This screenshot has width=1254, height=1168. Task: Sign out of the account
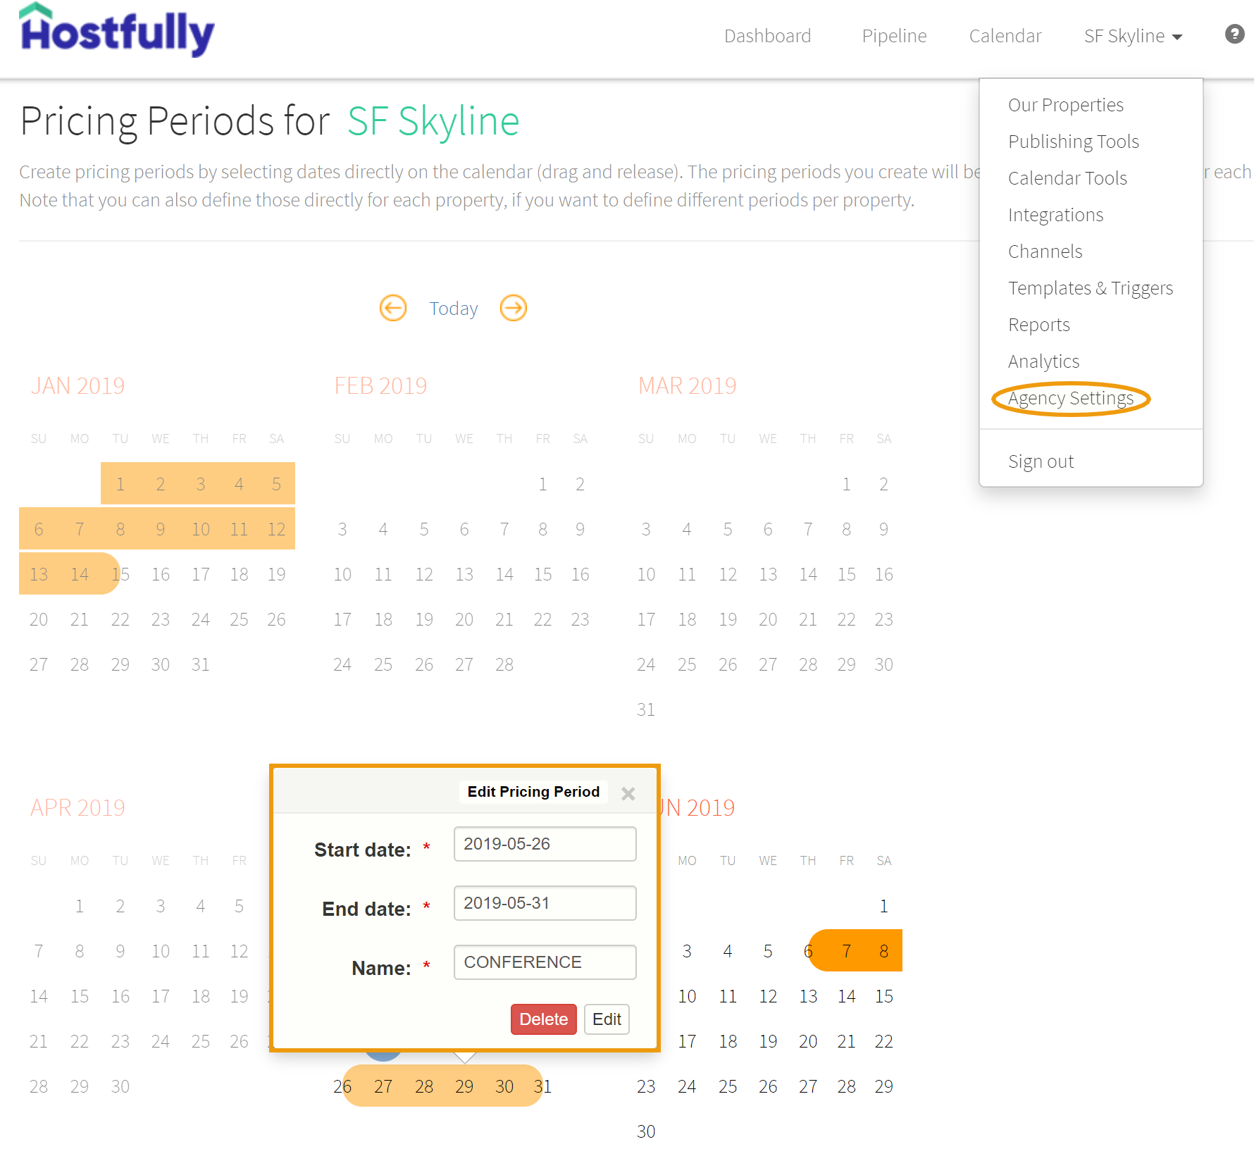point(1041,461)
